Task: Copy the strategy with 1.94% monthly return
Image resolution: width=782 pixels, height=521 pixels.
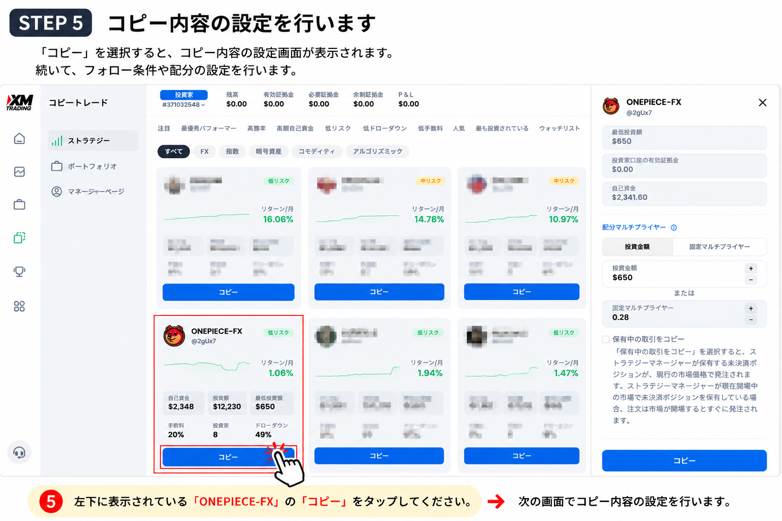Action: (x=379, y=456)
